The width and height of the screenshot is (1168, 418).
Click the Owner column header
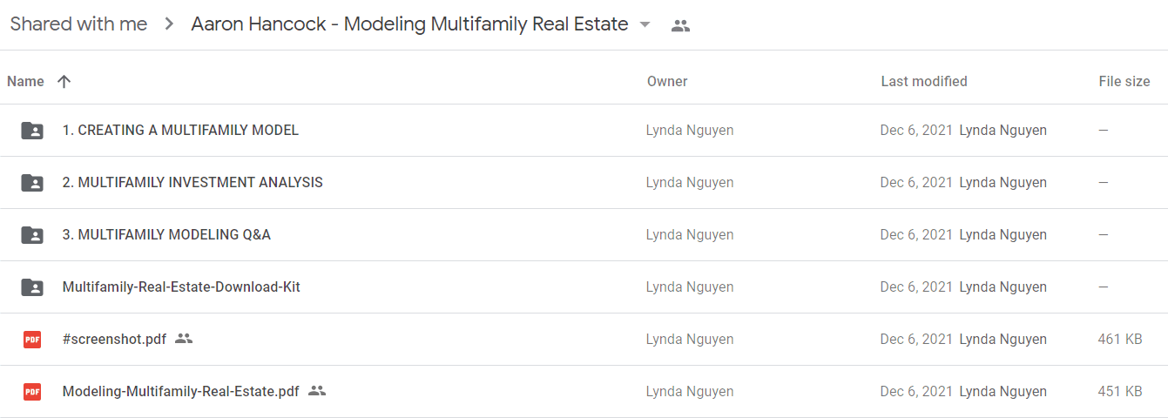(667, 81)
